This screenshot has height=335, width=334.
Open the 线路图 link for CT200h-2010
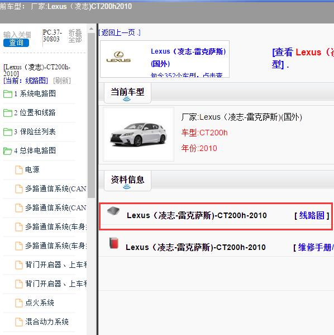click(x=312, y=215)
